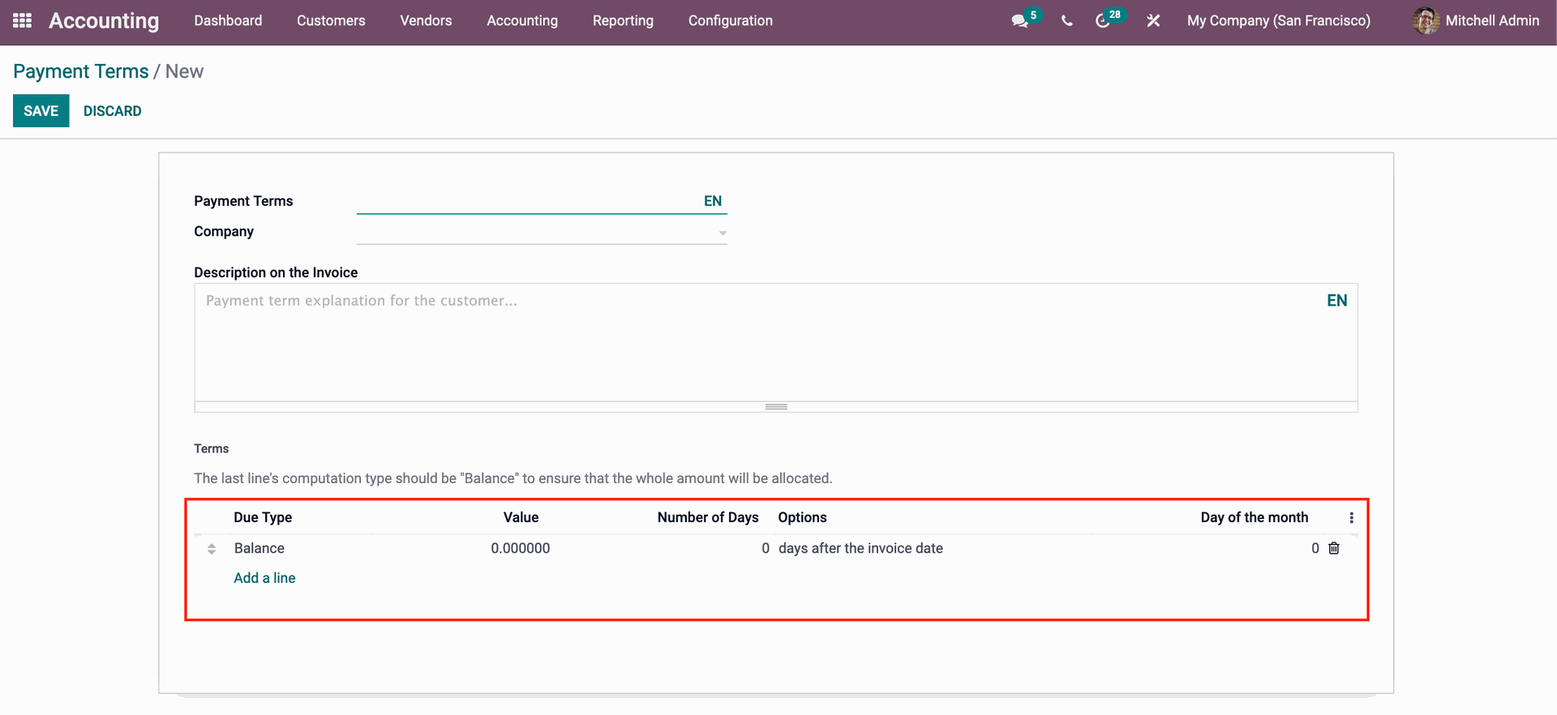Click 'days after the invoice date' cell

click(860, 548)
